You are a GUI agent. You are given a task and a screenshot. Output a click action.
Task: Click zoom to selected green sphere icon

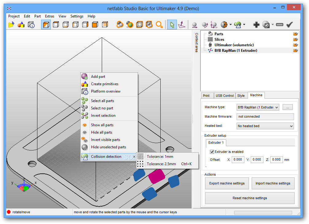pos(130,25)
